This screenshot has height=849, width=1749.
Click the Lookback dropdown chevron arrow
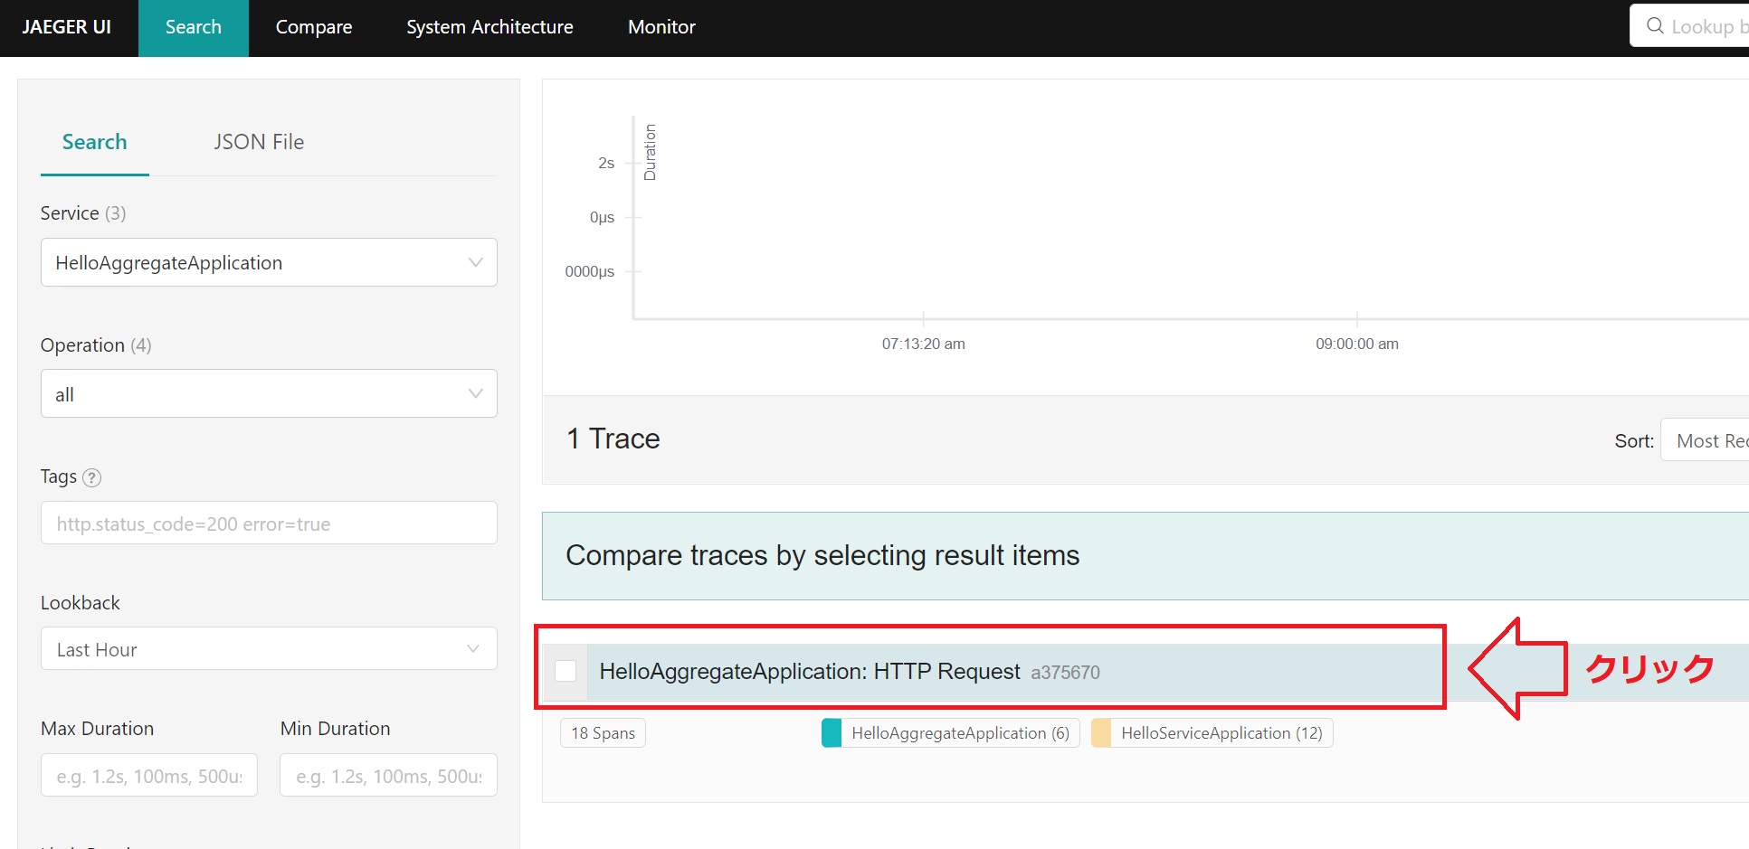coord(473,649)
